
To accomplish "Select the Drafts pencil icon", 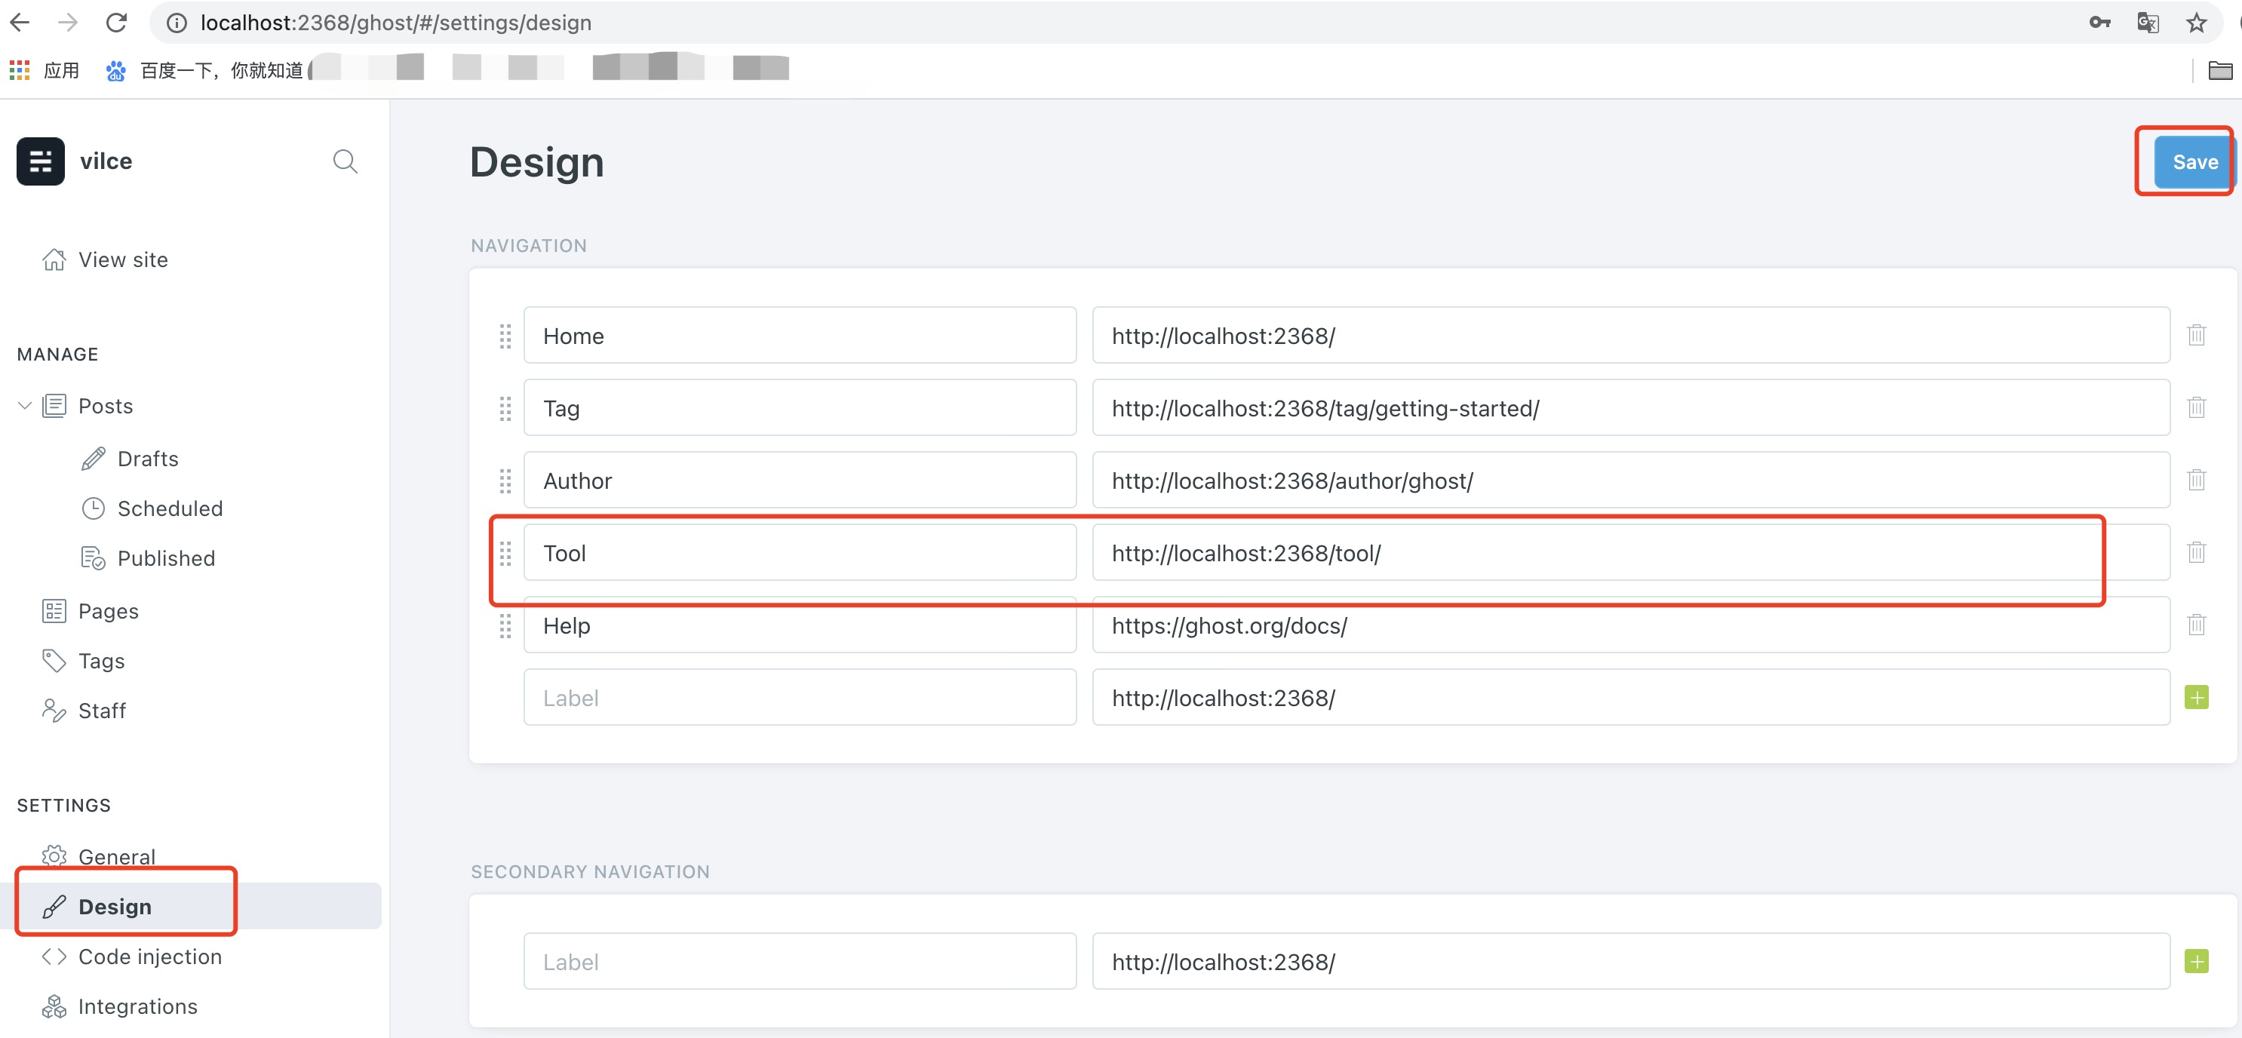I will point(94,458).
